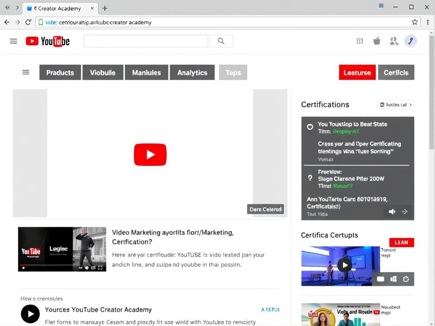
Task: Go to YouTube home via logo
Action: 48,41
